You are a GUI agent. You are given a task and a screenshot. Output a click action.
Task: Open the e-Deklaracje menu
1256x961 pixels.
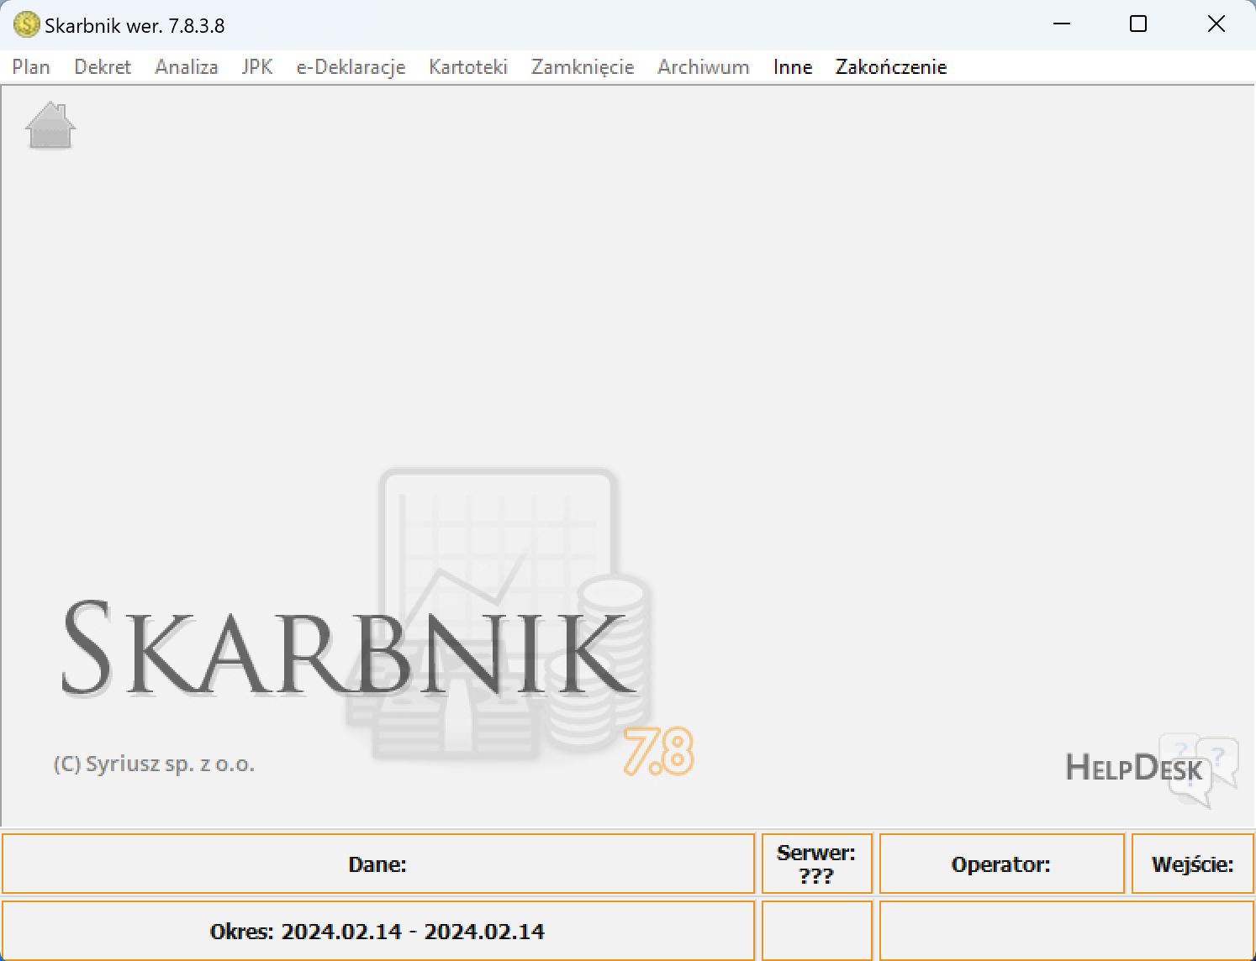[x=351, y=67]
